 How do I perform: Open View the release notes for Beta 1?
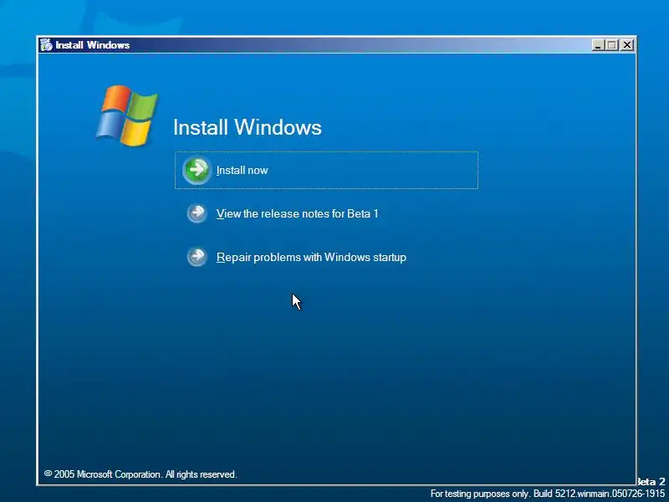pos(298,213)
